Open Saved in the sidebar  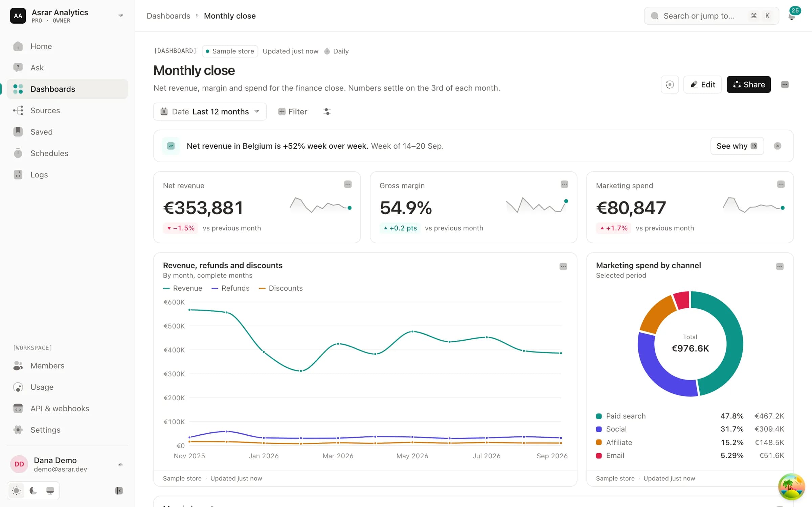[x=67, y=132]
